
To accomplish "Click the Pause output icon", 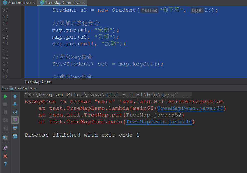I will click(5, 112).
